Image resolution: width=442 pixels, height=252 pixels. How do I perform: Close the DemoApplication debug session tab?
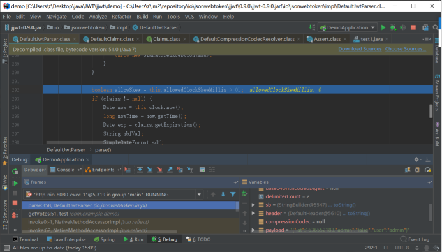(87, 160)
